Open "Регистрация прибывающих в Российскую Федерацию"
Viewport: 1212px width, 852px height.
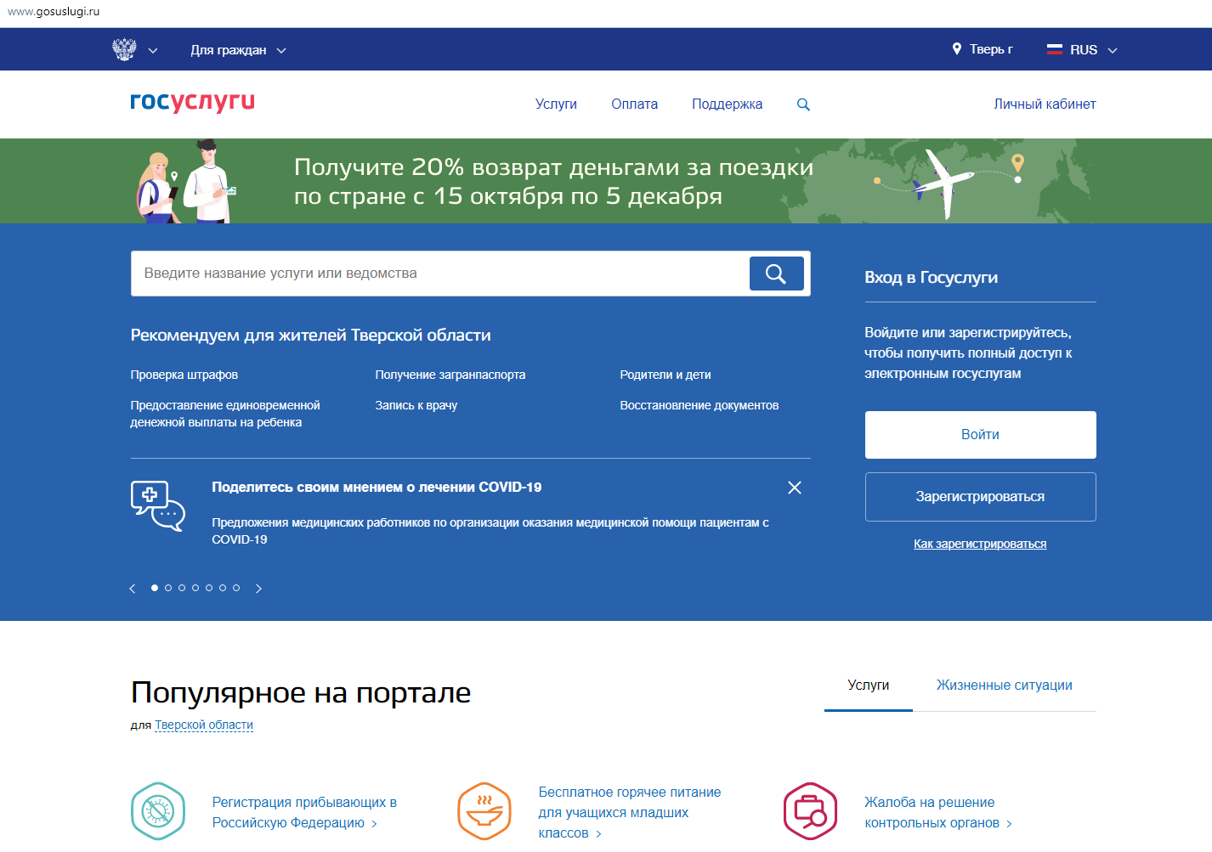[x=304, y=813]
